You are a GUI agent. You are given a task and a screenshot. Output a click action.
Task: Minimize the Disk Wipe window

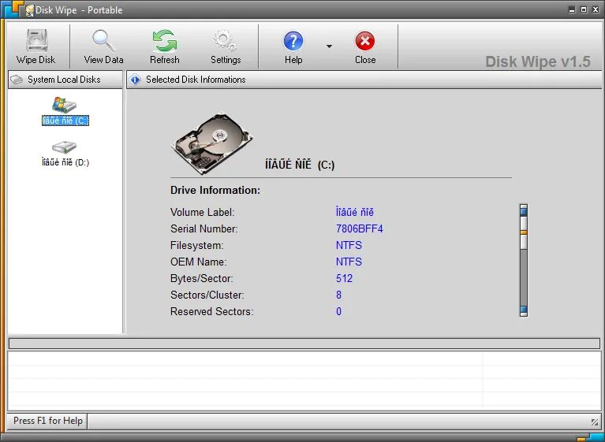pos(572,9)
